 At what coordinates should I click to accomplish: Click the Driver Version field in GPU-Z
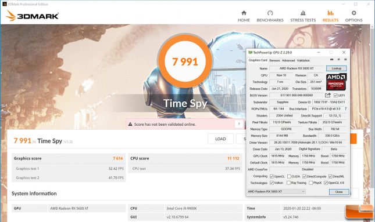[x=308, y=143]
